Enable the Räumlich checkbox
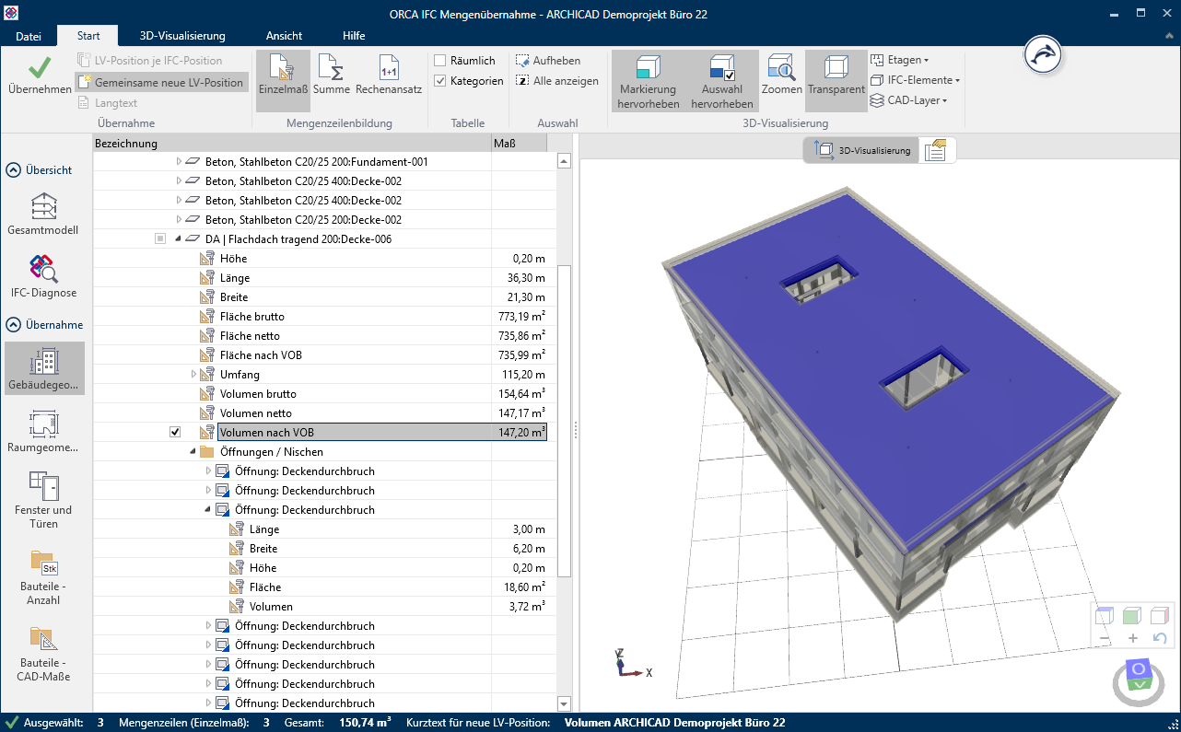 pos(440,61)
